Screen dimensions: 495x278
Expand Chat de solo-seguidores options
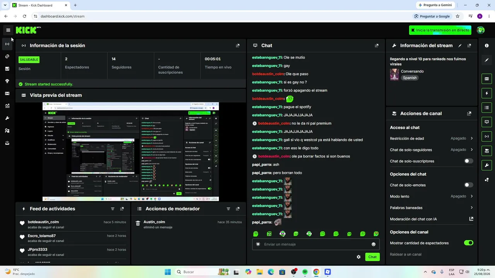click(471, 149)
